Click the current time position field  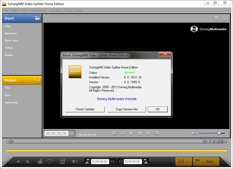56,133
